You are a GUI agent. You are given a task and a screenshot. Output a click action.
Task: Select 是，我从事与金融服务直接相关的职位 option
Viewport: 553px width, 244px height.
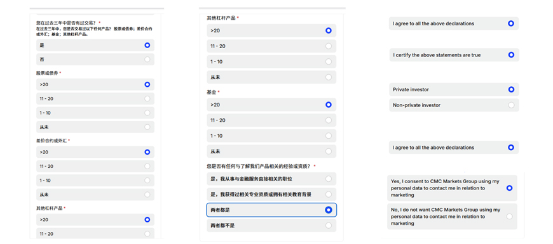(x=271, y=179)
